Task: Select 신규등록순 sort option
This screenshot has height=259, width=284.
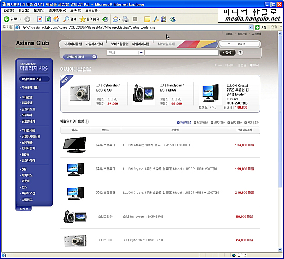Action: coord(251,123)
